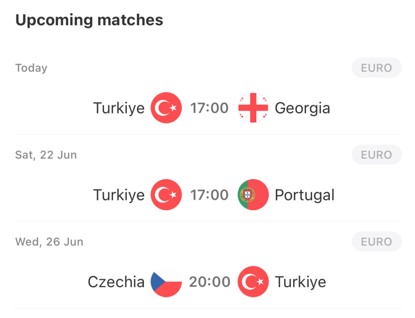Select the EURO tag for today's match

[x=376, y=68]
